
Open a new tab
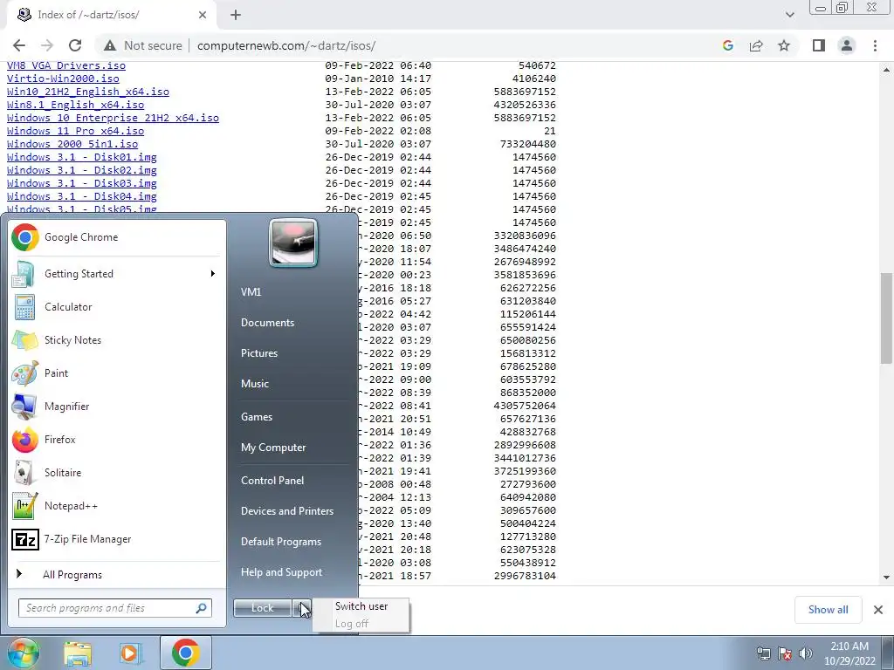coord(236,16)
